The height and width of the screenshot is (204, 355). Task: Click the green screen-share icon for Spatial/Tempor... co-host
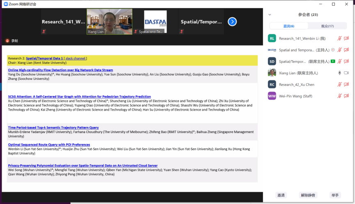[333, 61]
